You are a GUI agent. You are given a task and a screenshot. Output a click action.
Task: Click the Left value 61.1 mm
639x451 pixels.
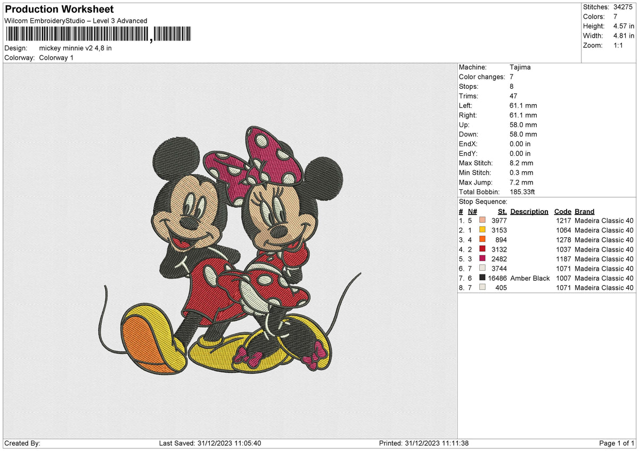point(523,105)
